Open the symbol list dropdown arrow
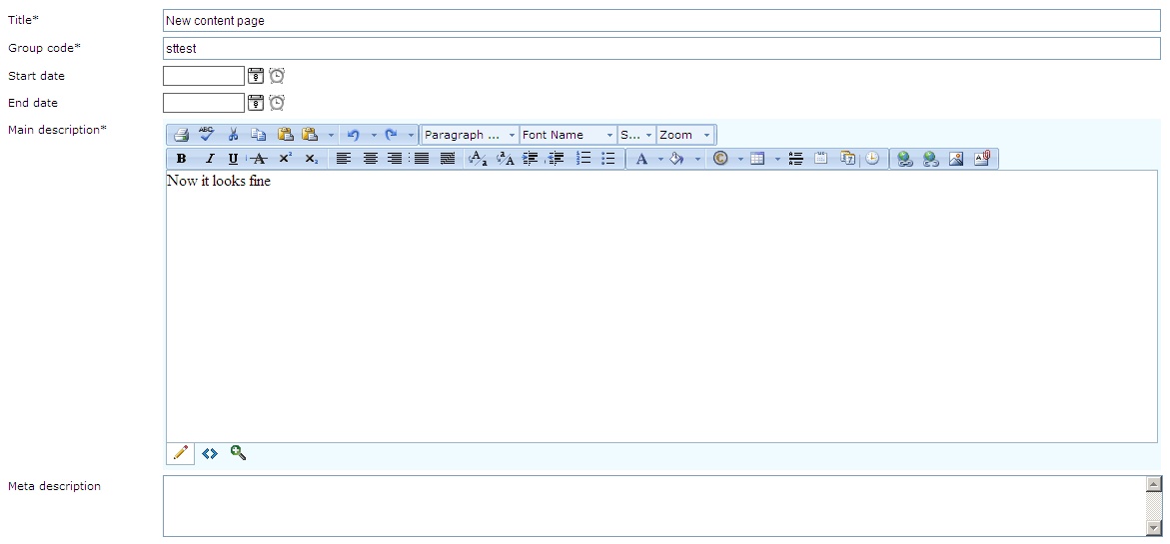The height and width of the screenshot is (544, 1170). coord(741,158)
